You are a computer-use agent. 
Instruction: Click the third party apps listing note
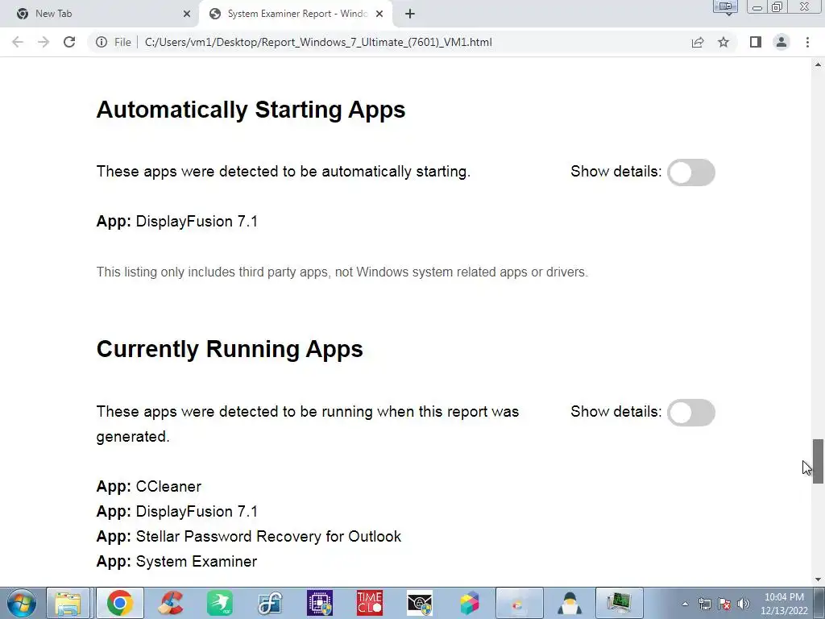(342, 272)
